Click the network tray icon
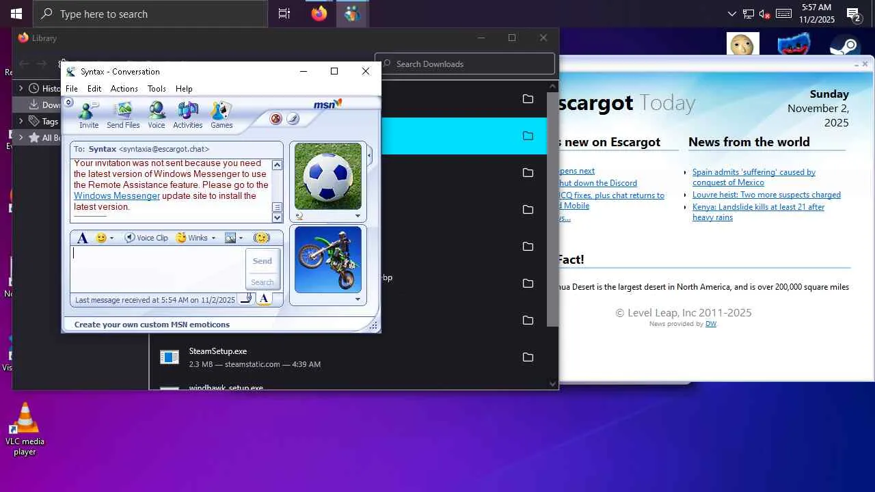The height and width of the screenshot is (492, 875). (x=749, y=14)
